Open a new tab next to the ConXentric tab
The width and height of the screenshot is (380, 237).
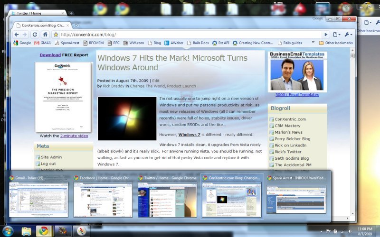click(76, 26)
